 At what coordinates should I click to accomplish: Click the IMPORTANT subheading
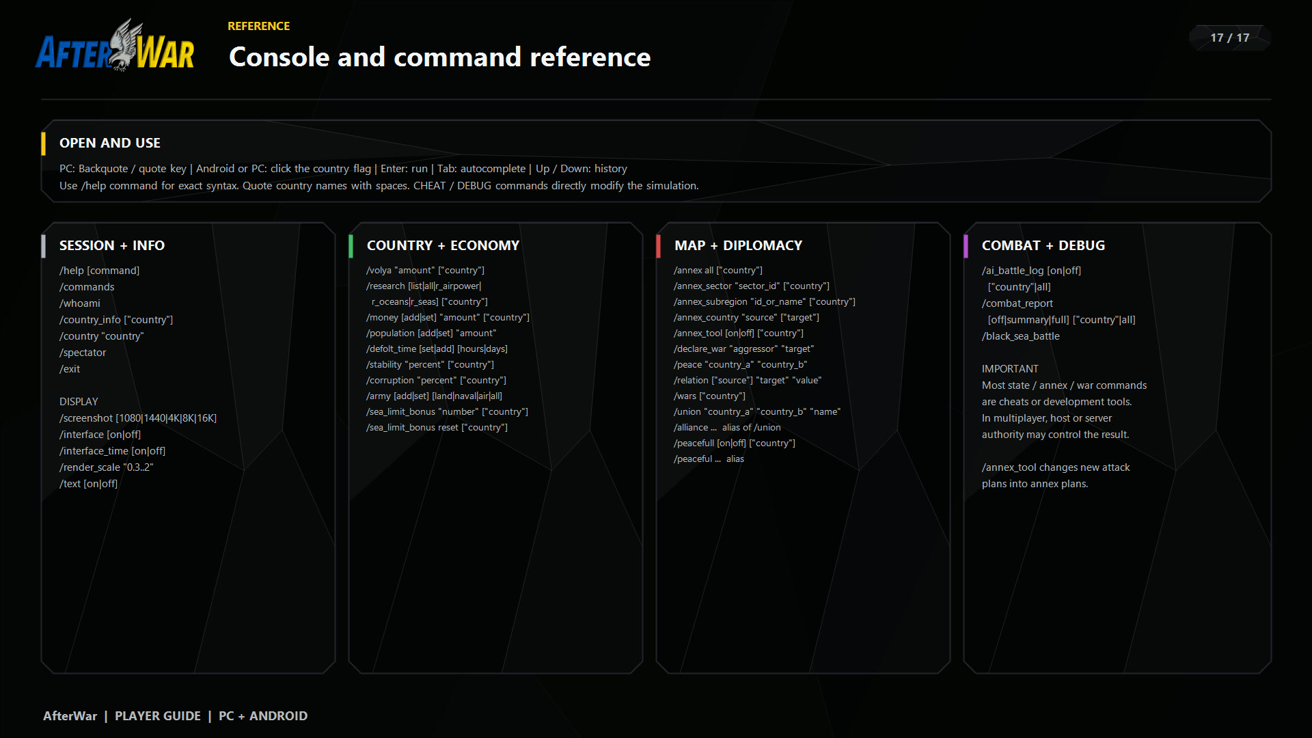(1010, 369)
